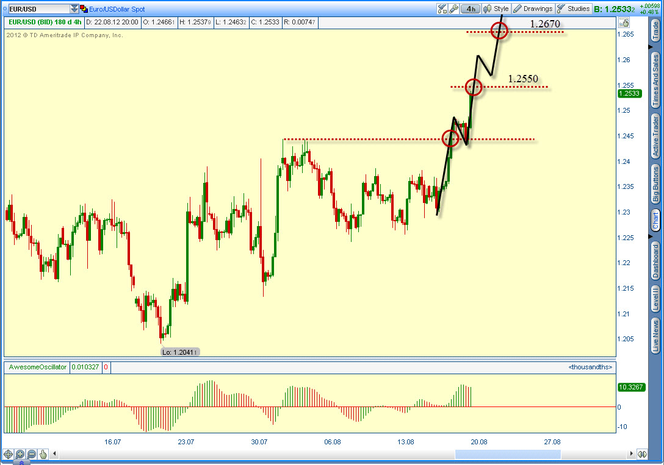Click the 13.08 date on time axis
The height and width of the screenshot is (465, 664).
(406, 442)
